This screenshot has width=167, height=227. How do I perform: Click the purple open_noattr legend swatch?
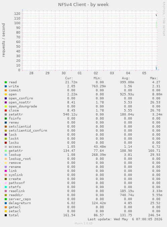(x=6, y=102)
